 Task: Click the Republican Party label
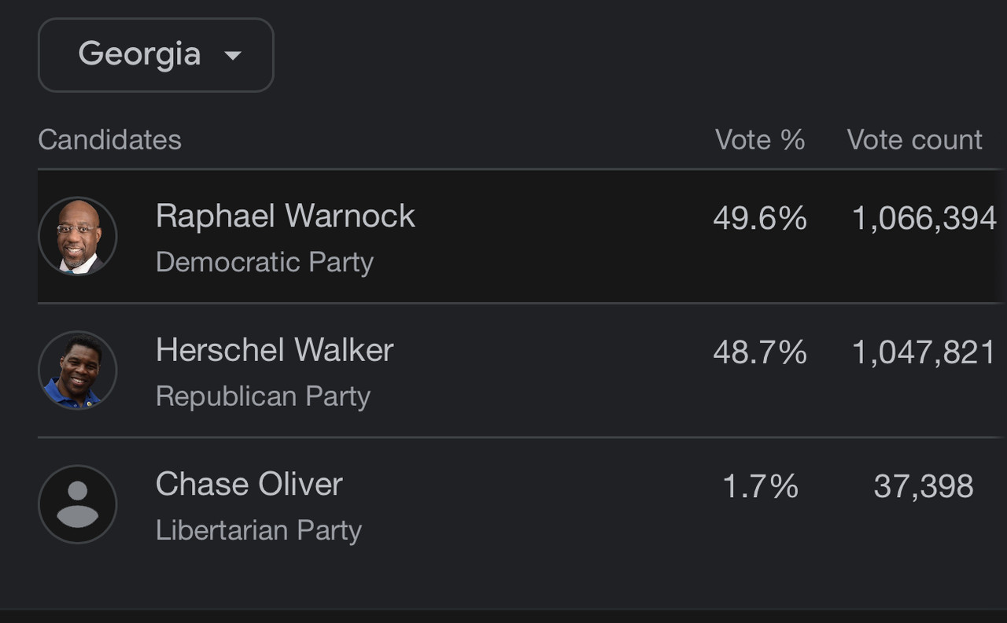pyautogui.click(x=263, y=396)
